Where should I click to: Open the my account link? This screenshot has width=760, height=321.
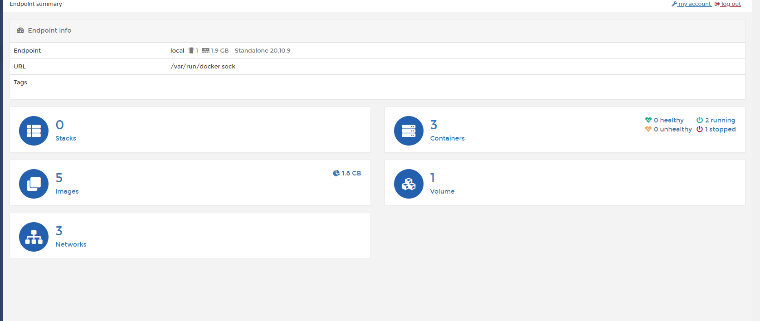tap(694, 4)
